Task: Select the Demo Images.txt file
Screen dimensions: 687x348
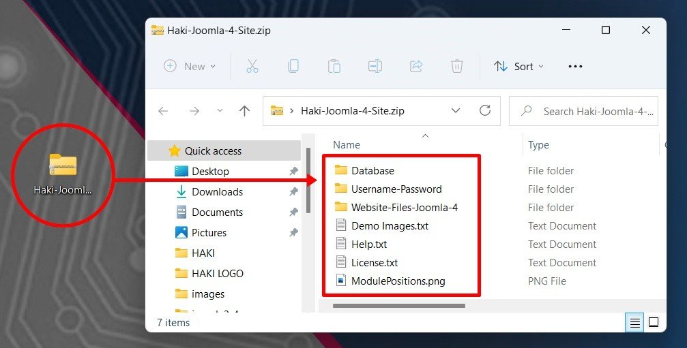Action: point(390,225)
